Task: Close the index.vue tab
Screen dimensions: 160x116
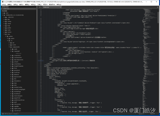Action: 60,7
